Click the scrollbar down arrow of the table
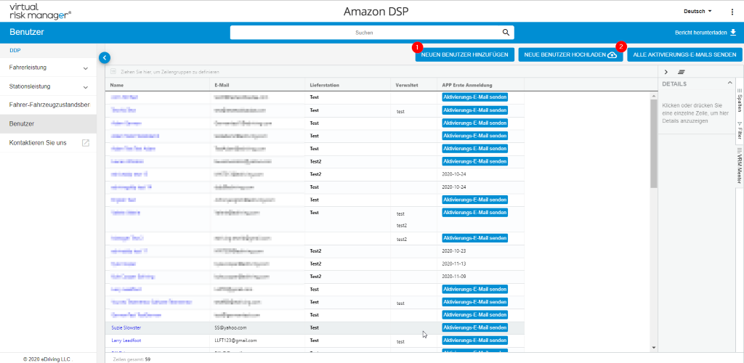This screenshot has height=363, width=744. click(x=653, y=347)
